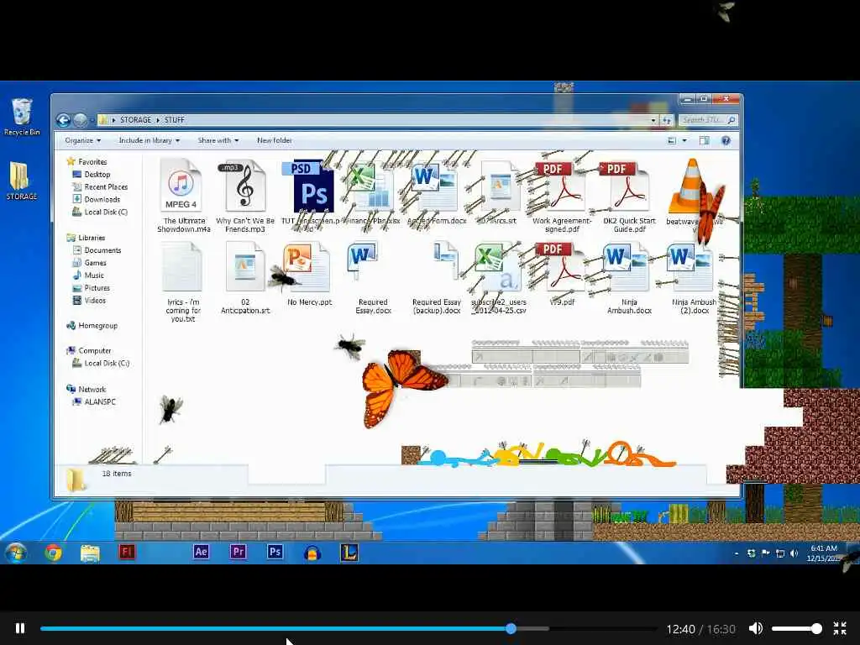Open the Share with dropdown
Viewport: 860px width, 645px height.
pos(218,140)
